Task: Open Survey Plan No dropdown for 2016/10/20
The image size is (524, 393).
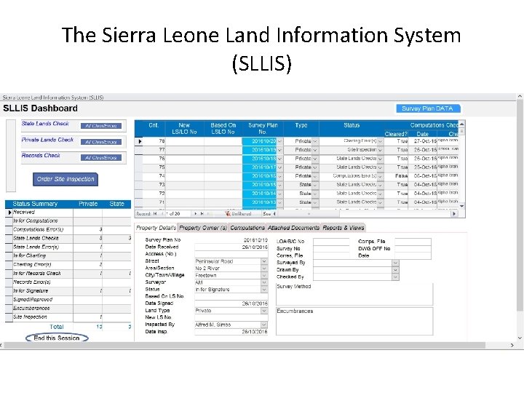Action: coord(279,141)
